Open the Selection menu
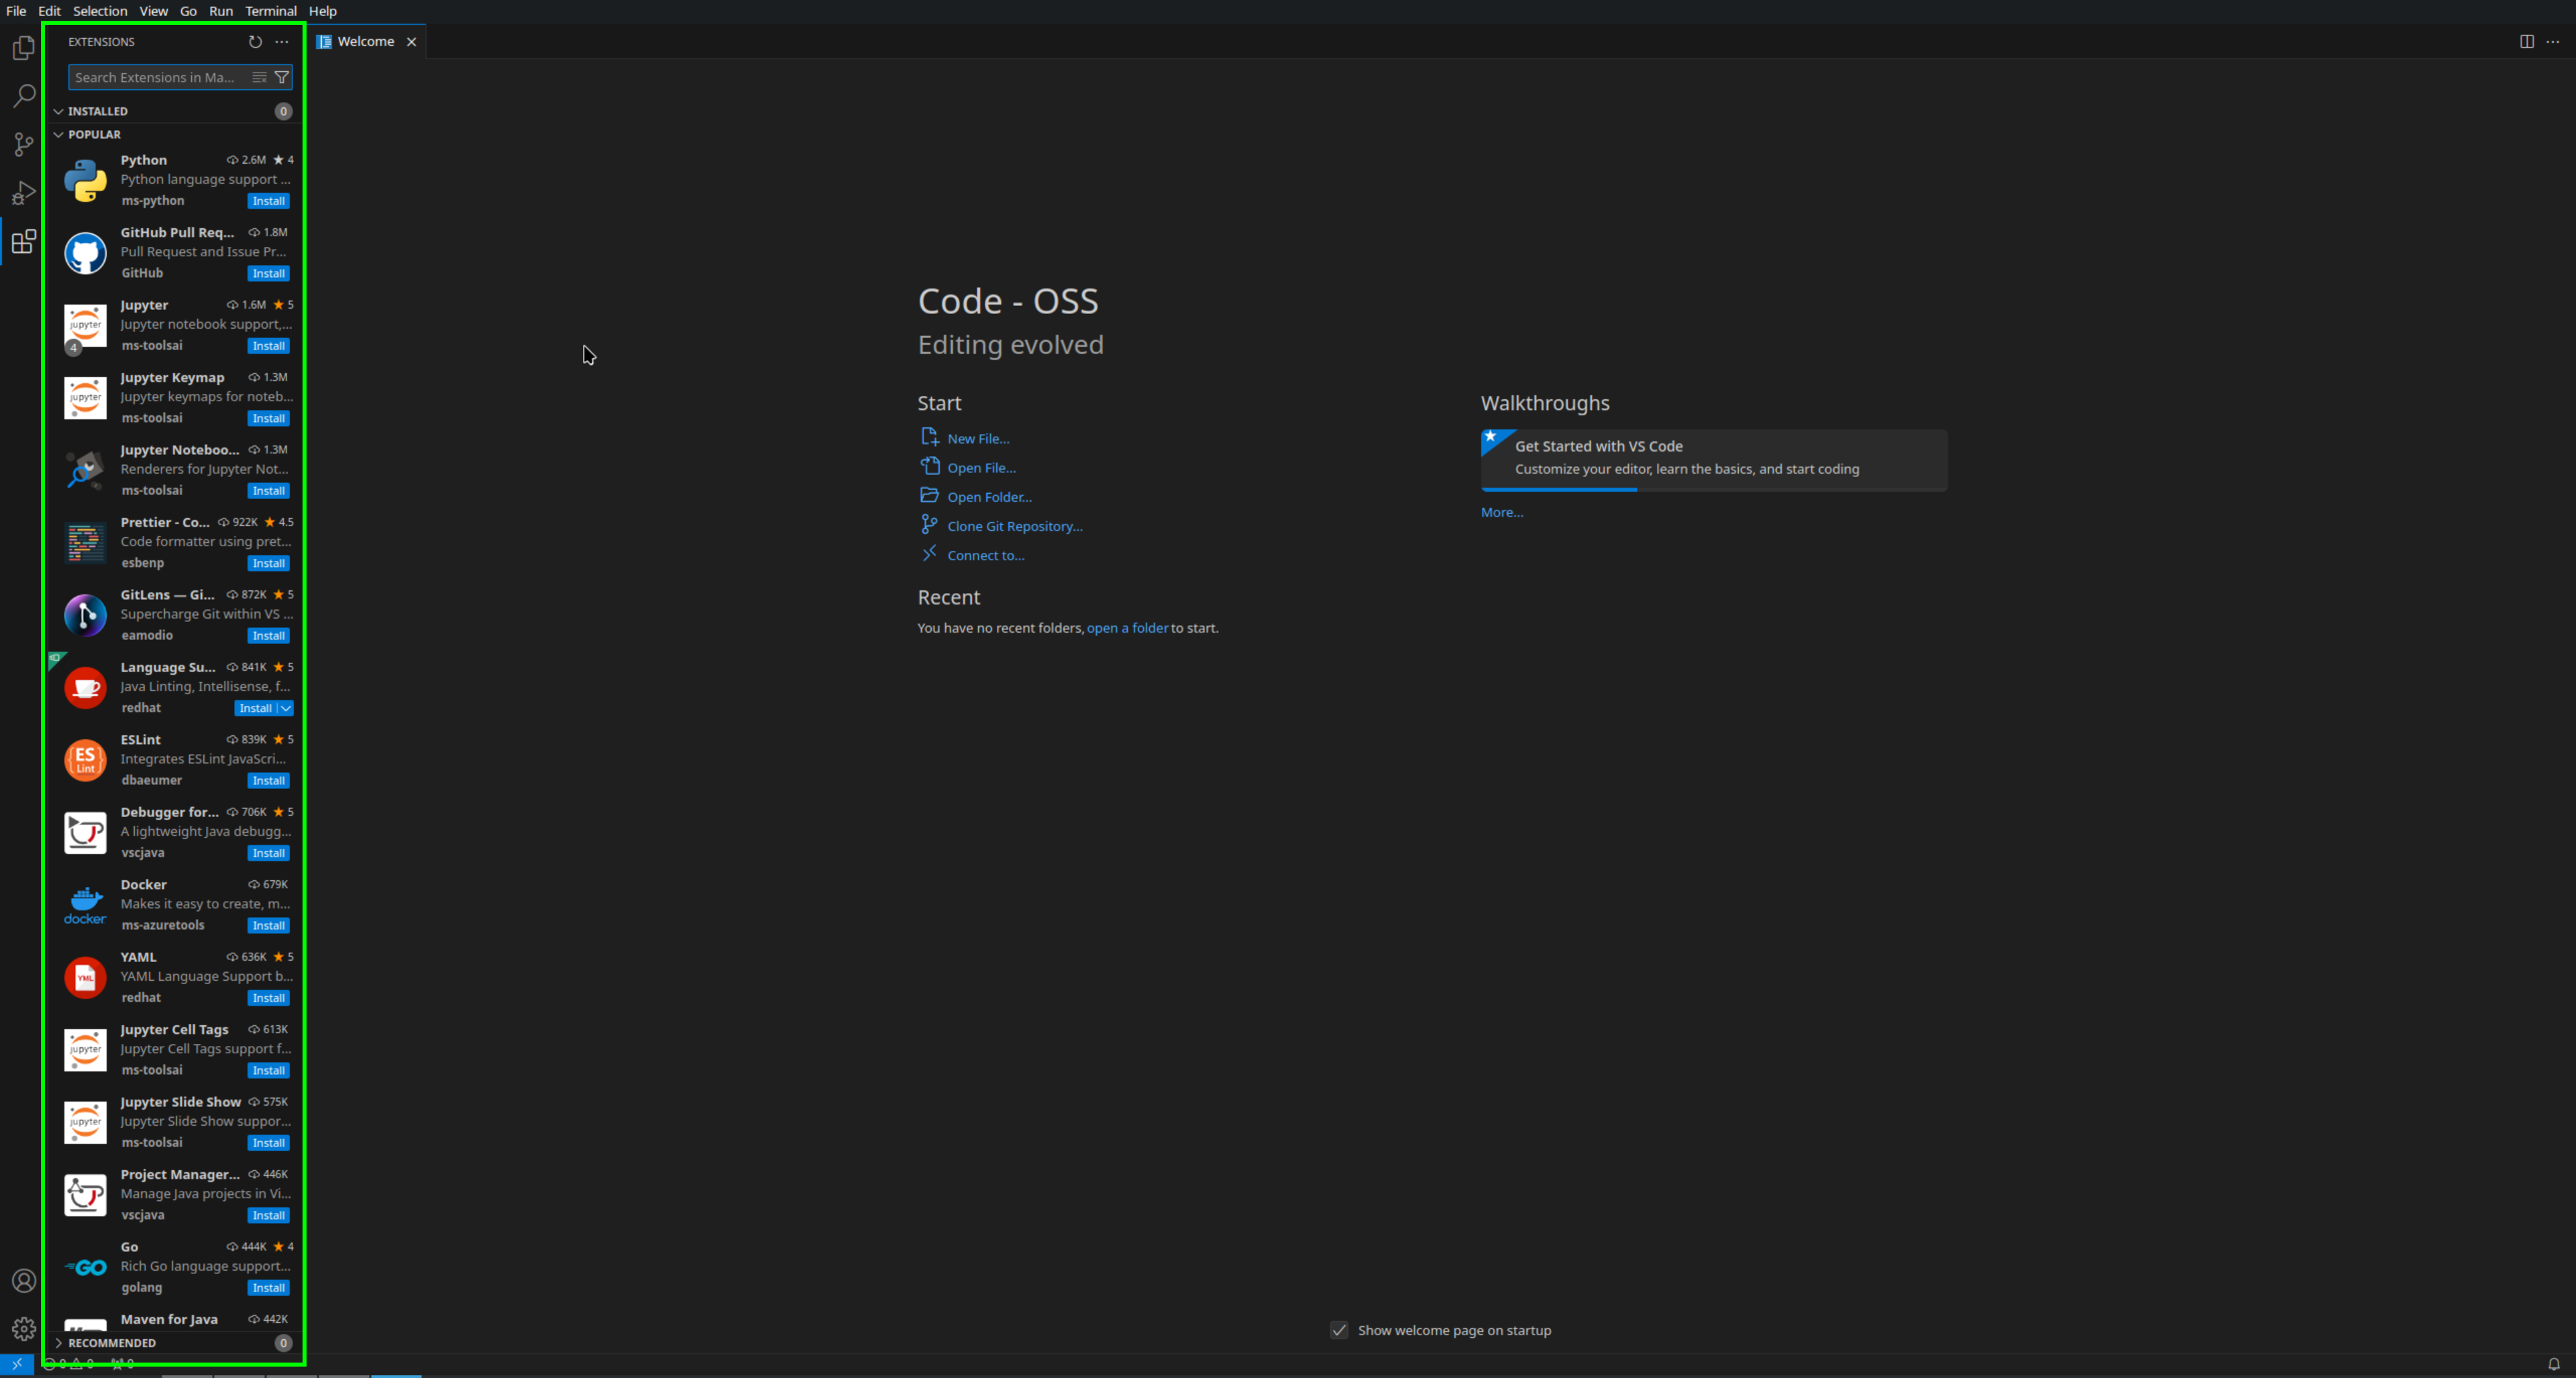 100,11
